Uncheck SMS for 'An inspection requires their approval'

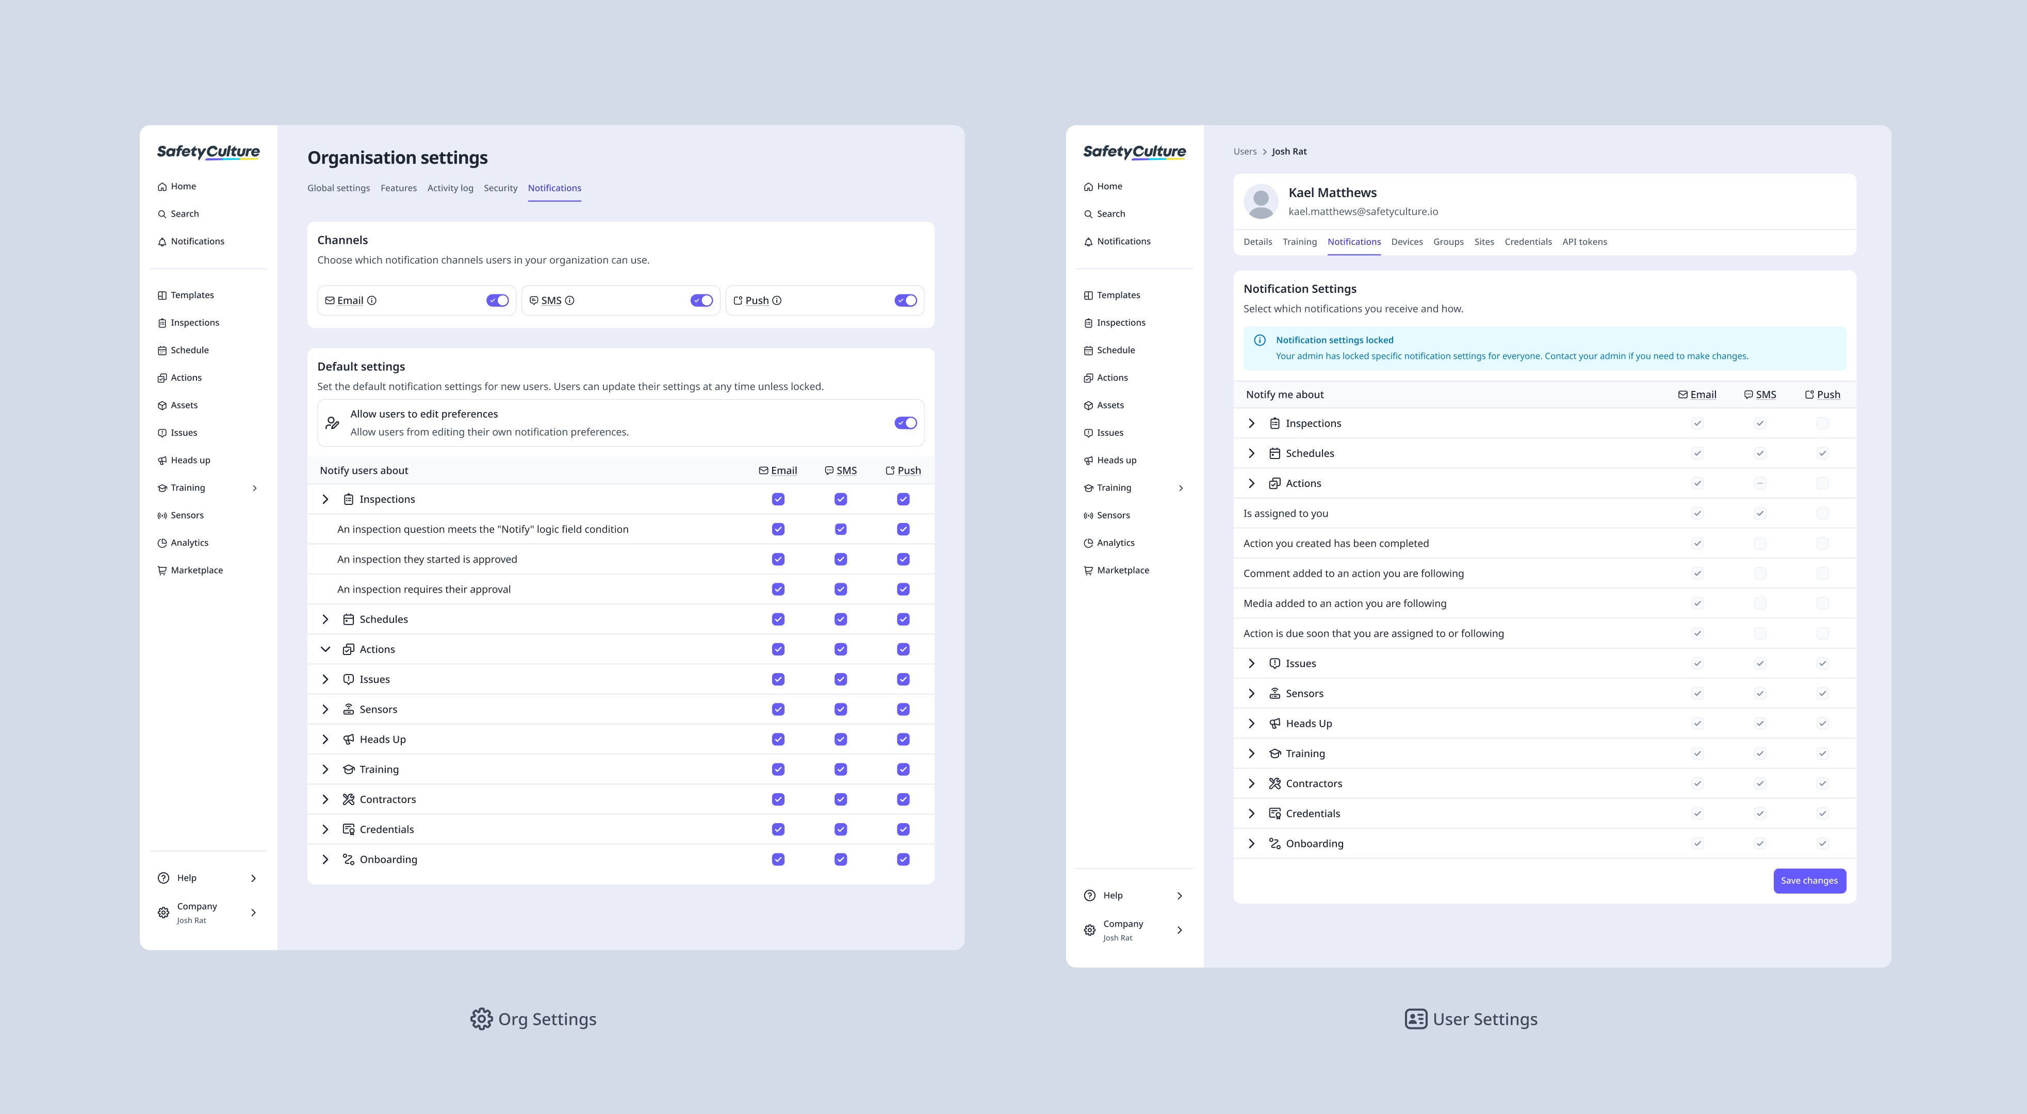coord(841,589)
